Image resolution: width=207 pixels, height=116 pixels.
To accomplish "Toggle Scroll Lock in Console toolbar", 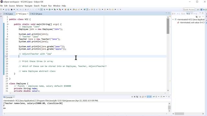I will pyautogui.click(x=143, y=97).
